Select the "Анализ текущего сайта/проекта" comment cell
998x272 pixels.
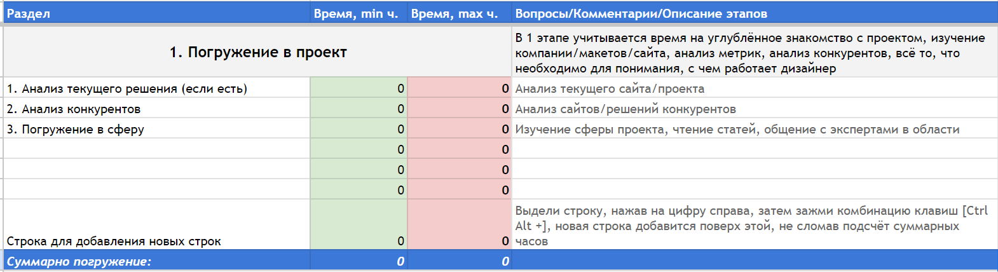coord(754,88)
